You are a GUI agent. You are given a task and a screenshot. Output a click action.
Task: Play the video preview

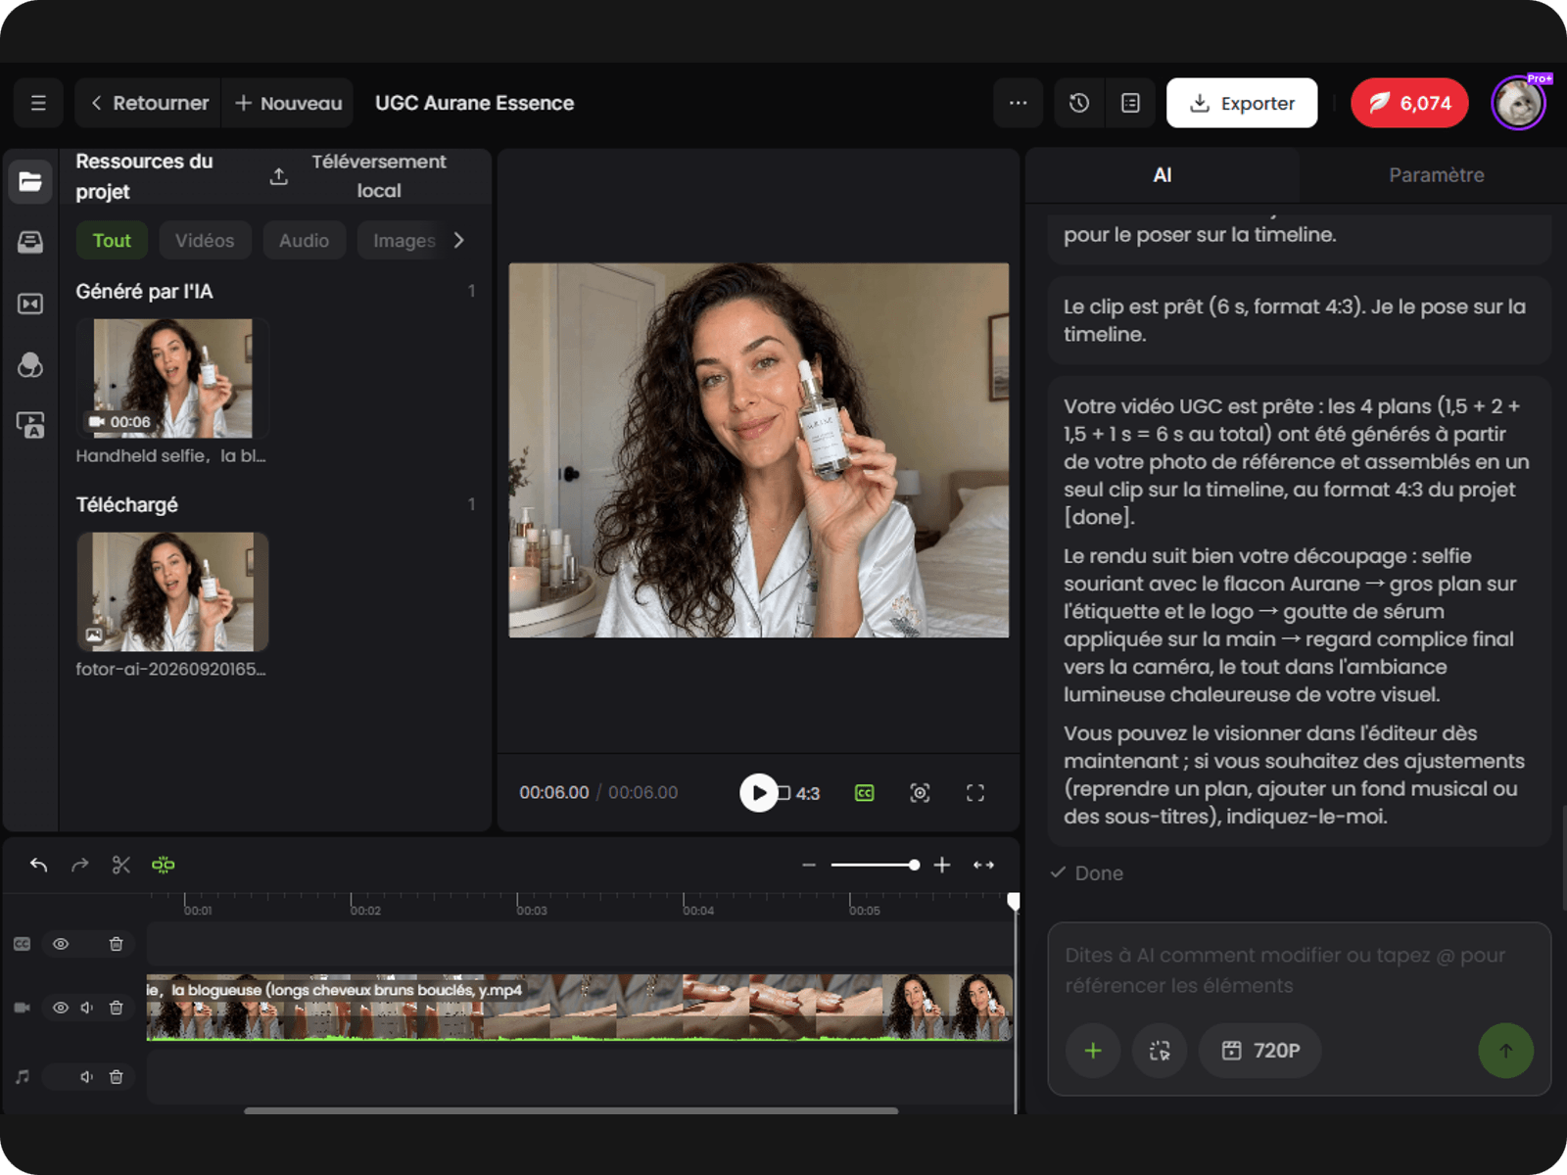[758, 793]
